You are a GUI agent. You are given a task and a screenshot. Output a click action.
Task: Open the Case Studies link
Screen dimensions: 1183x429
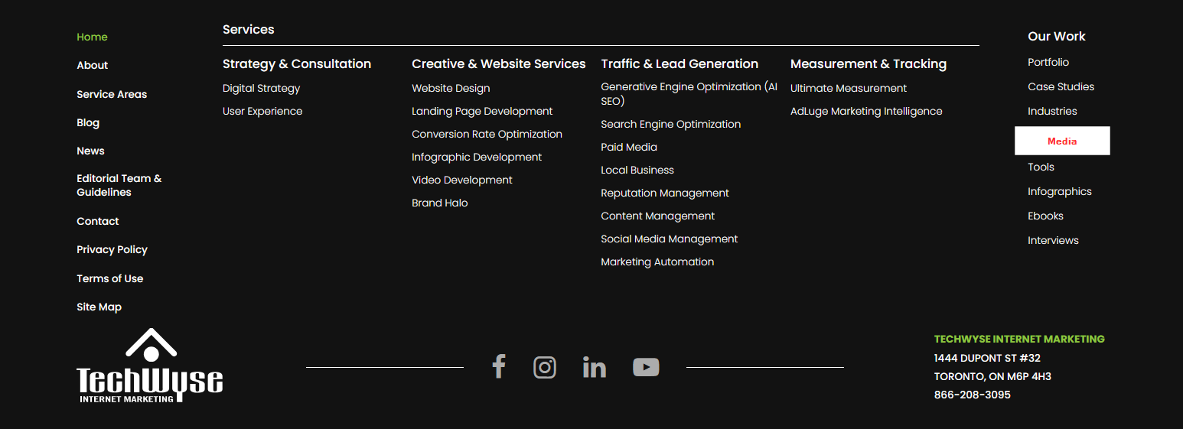coord(1061,86)
